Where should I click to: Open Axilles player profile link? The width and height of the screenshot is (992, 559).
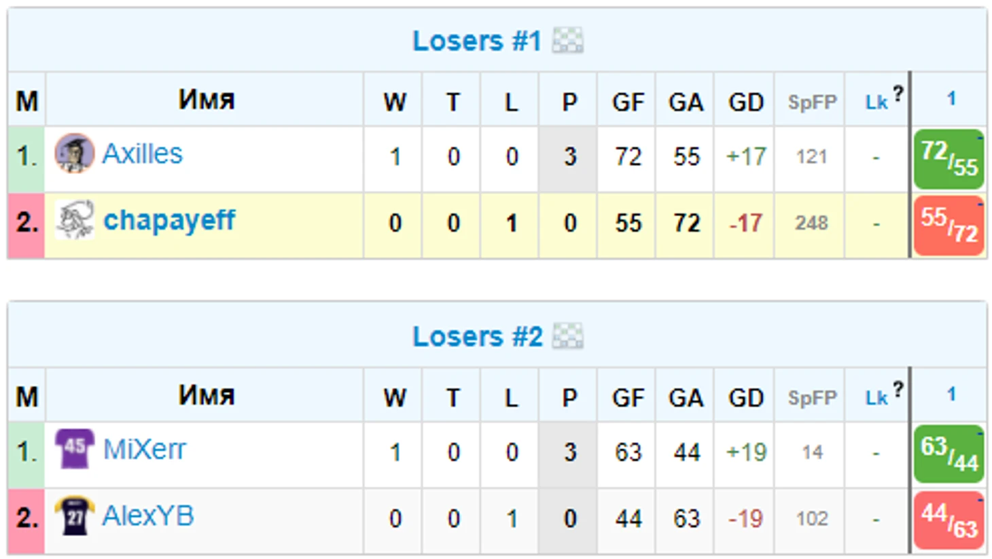(x=143, y=154)
